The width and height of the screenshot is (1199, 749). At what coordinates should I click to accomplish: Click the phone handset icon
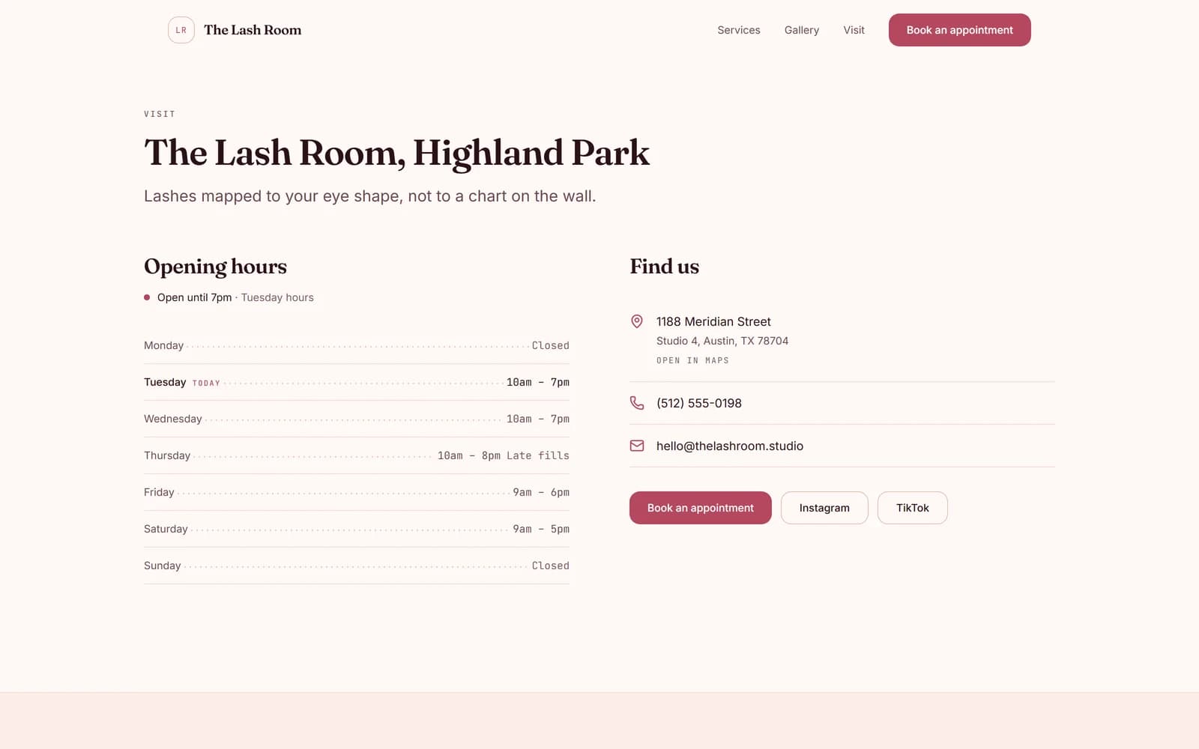(637, 403)
